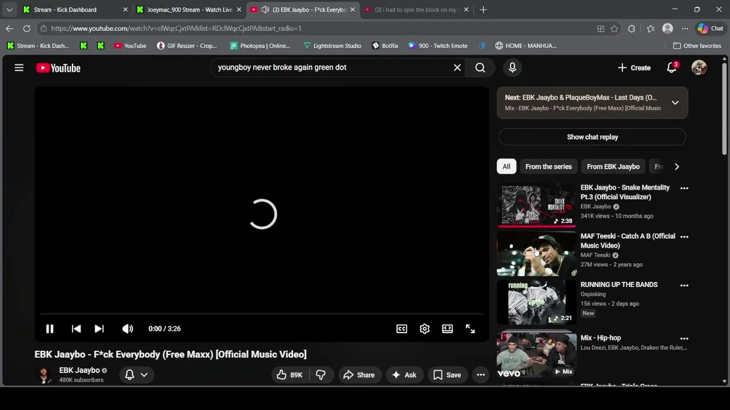
Task: Open more actions below the video
Action: (x=481, y=375)
